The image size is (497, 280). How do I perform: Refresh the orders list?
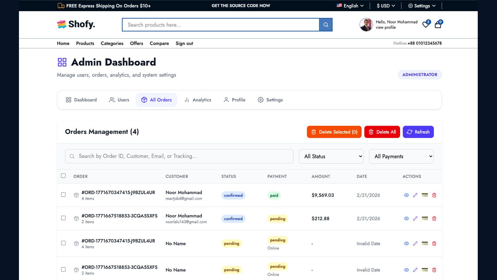[x=418, y=132]
